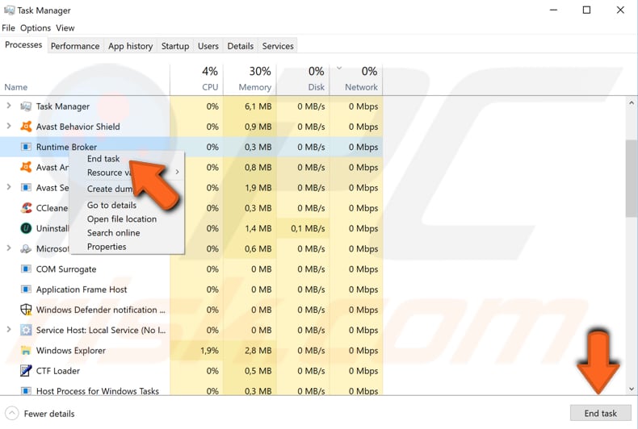Image resolution: width=638 pixels, height=429 pixels.
Task: Click the Avast Behavior Shield icon
Action: [26, 127]
